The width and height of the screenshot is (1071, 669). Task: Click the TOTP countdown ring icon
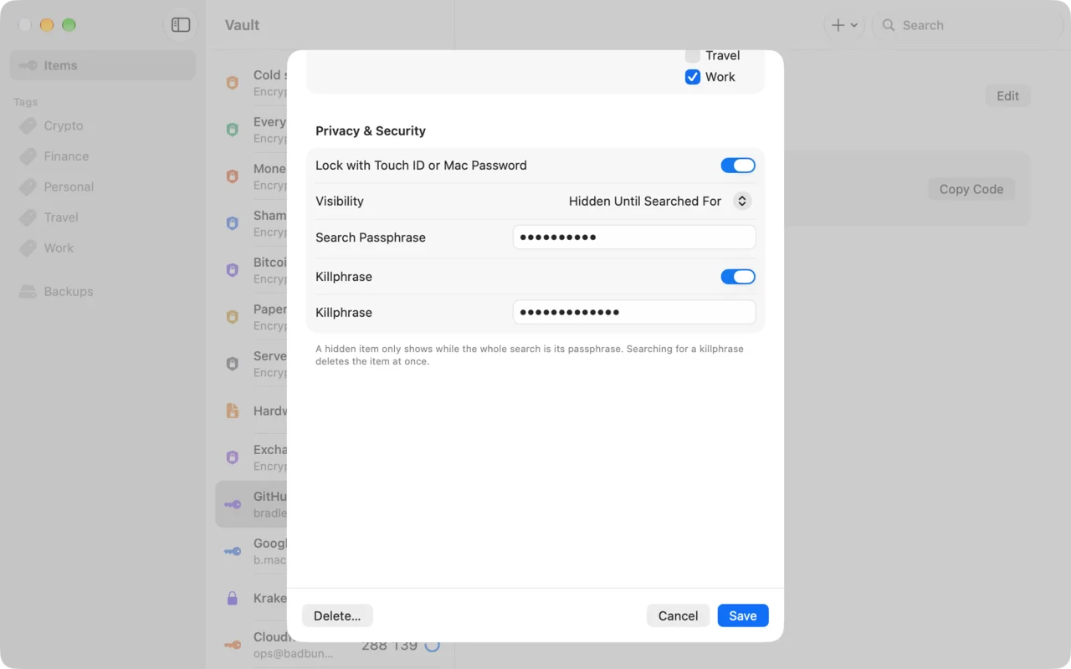(432, 645)
